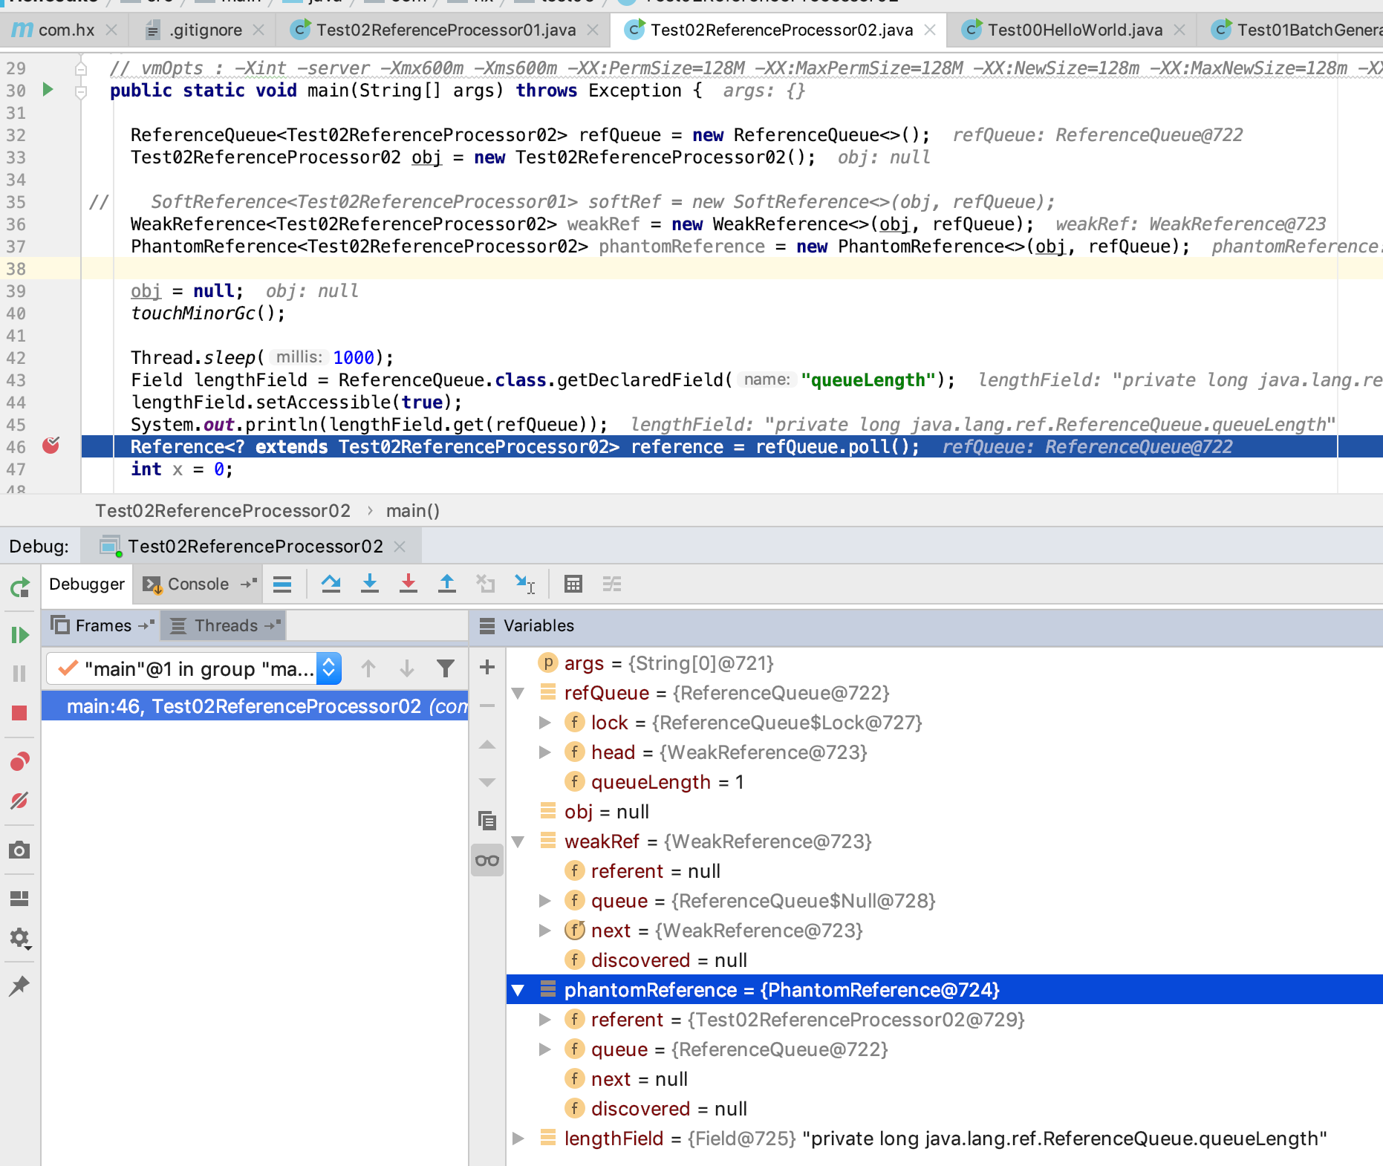Image resolution: width=1383 pixels, height=1166 pixels.
Task: Pin the Debug tool window
Action: [x=20, y=987]
